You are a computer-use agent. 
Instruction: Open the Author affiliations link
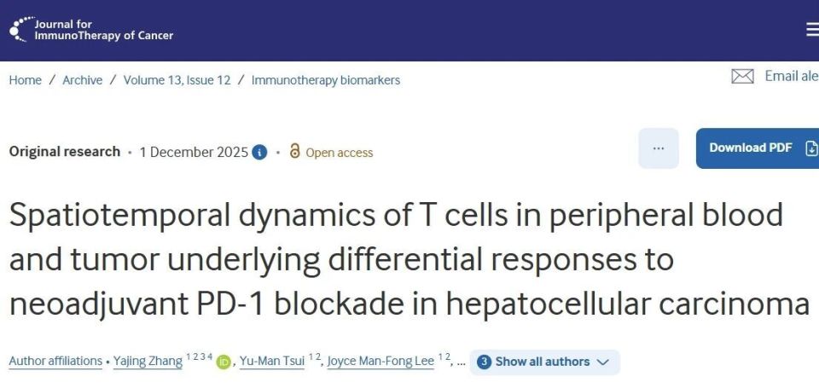(x=55, y=362)
